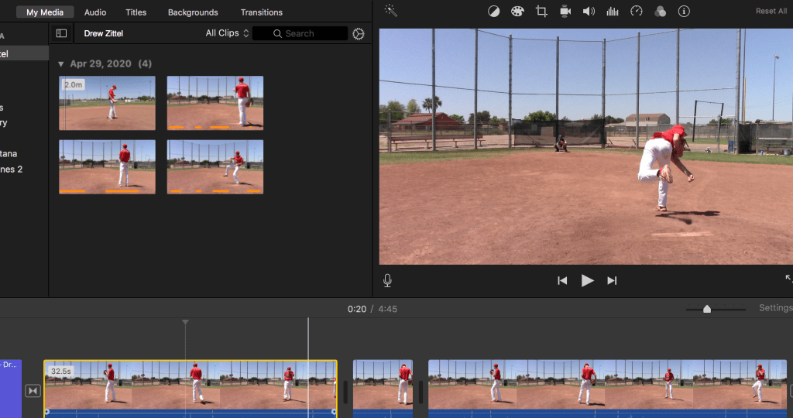
Task: Open browser settings gear menu
Action: click(358, 33)
